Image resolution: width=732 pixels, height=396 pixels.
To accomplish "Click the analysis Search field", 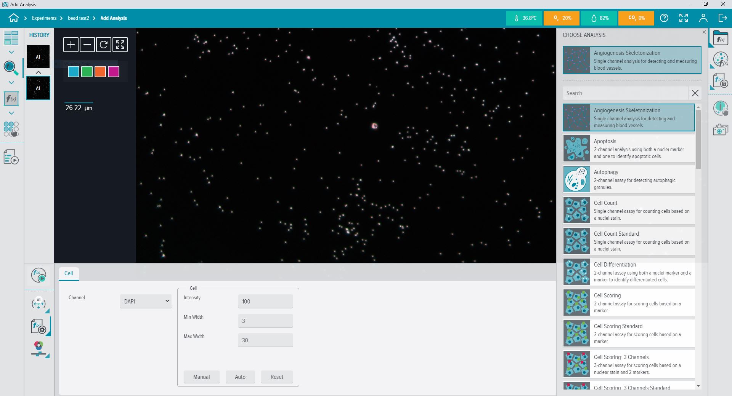I will [625, 93].
